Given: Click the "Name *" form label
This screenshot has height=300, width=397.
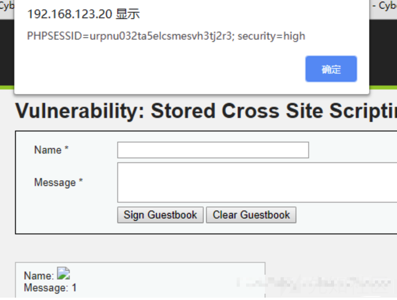Looking at the screenshot, I should 51,150.
